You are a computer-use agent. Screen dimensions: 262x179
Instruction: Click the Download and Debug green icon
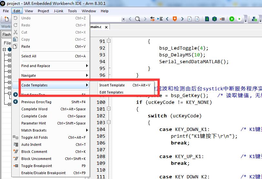click(x=232, y=19)
